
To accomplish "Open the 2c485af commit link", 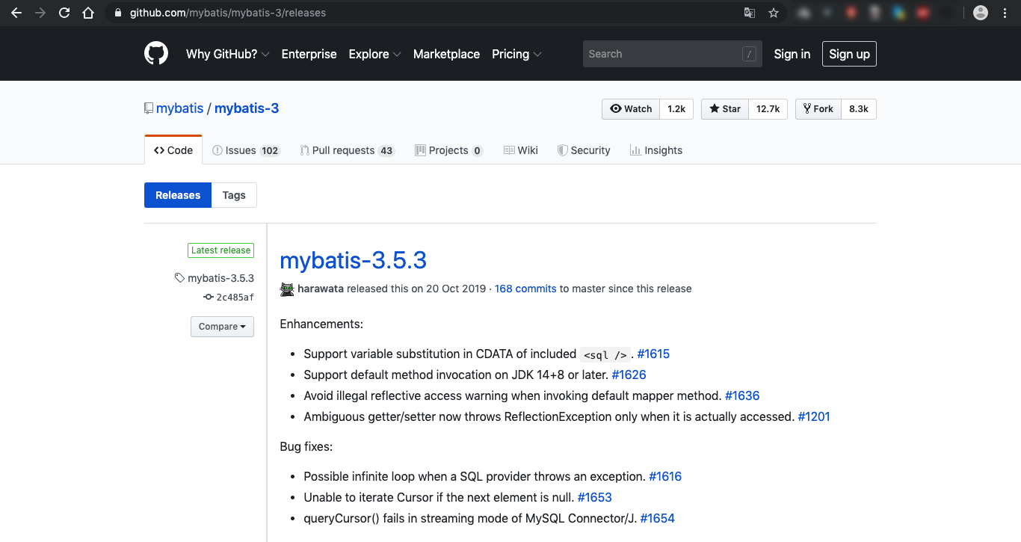I will [235, 298].
